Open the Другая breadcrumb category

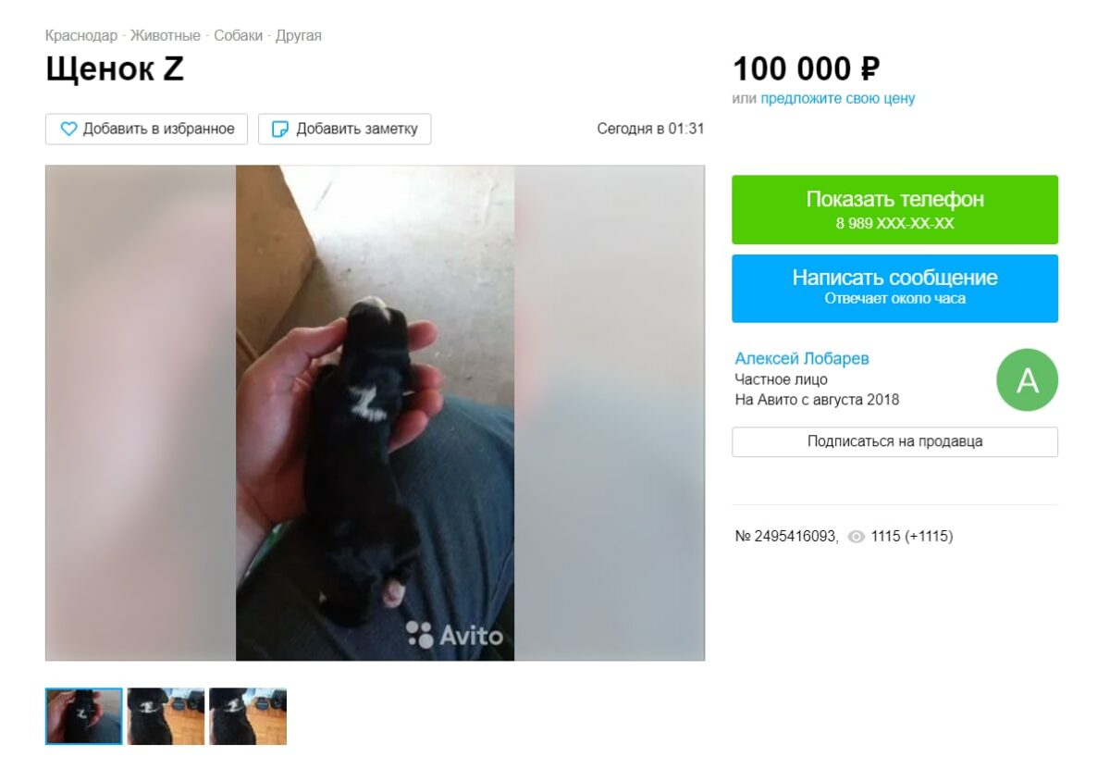[x=299, y=36]
